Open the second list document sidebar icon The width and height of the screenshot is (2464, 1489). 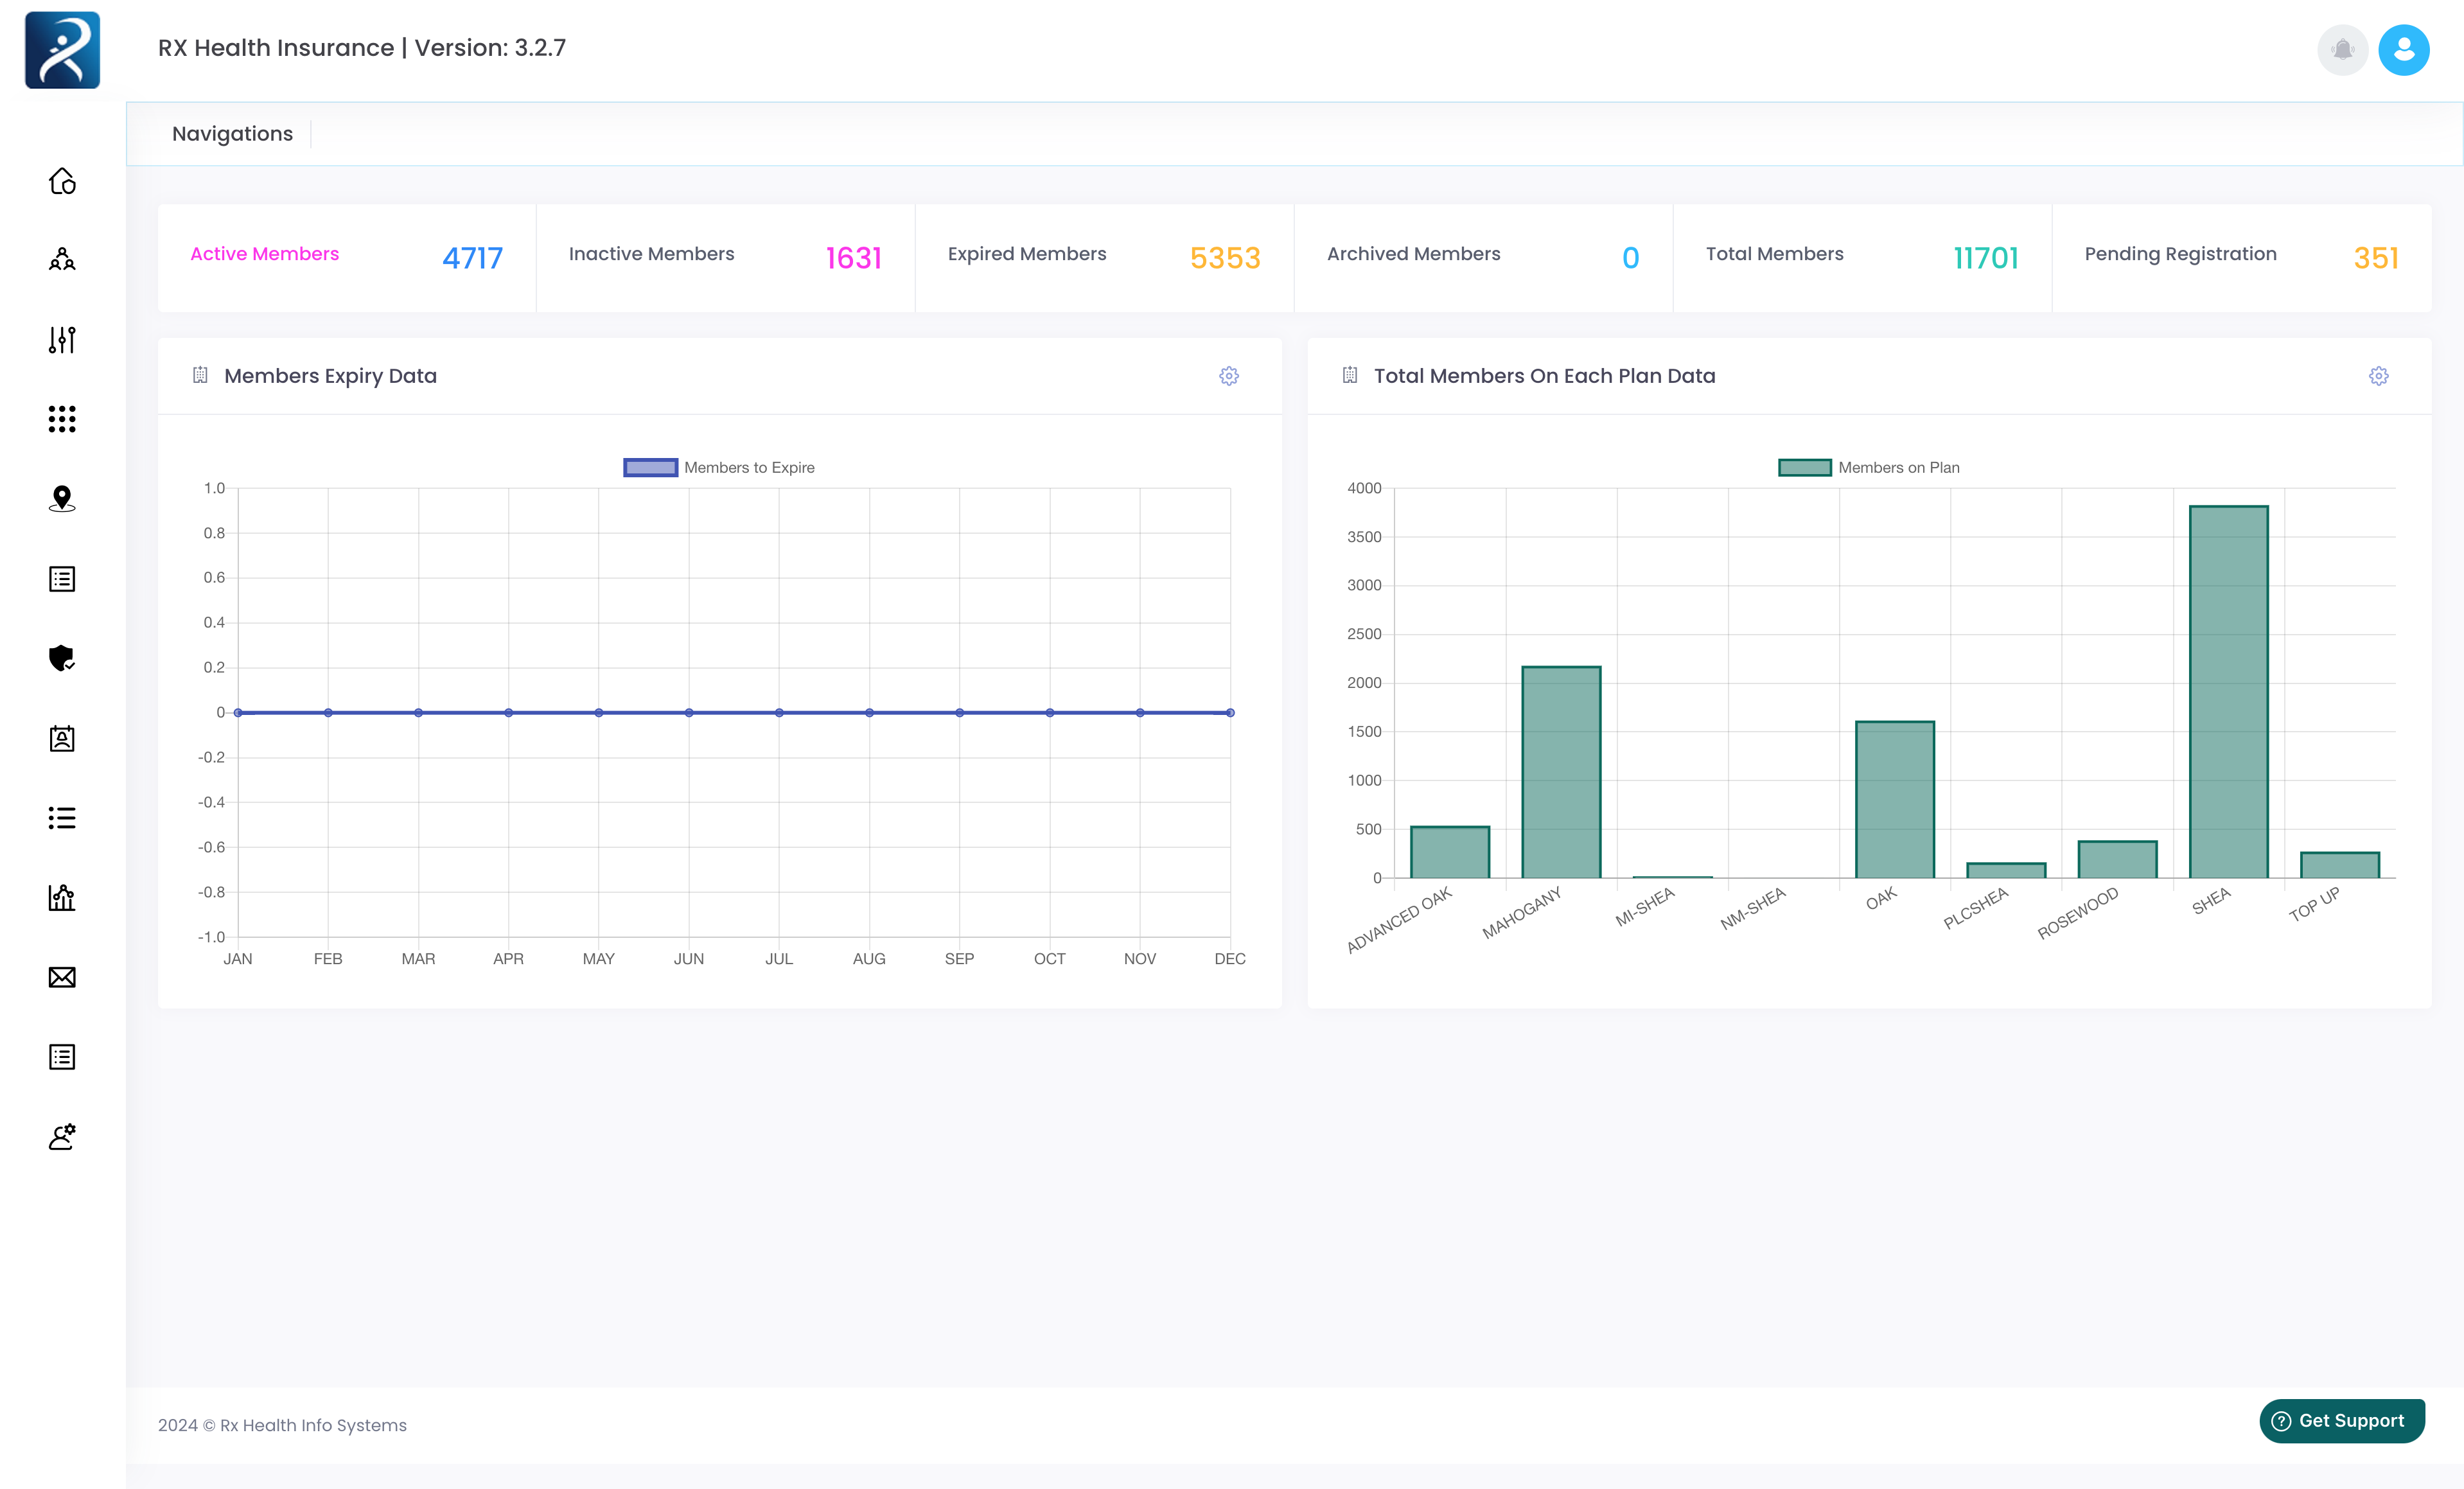point(62,1057)
